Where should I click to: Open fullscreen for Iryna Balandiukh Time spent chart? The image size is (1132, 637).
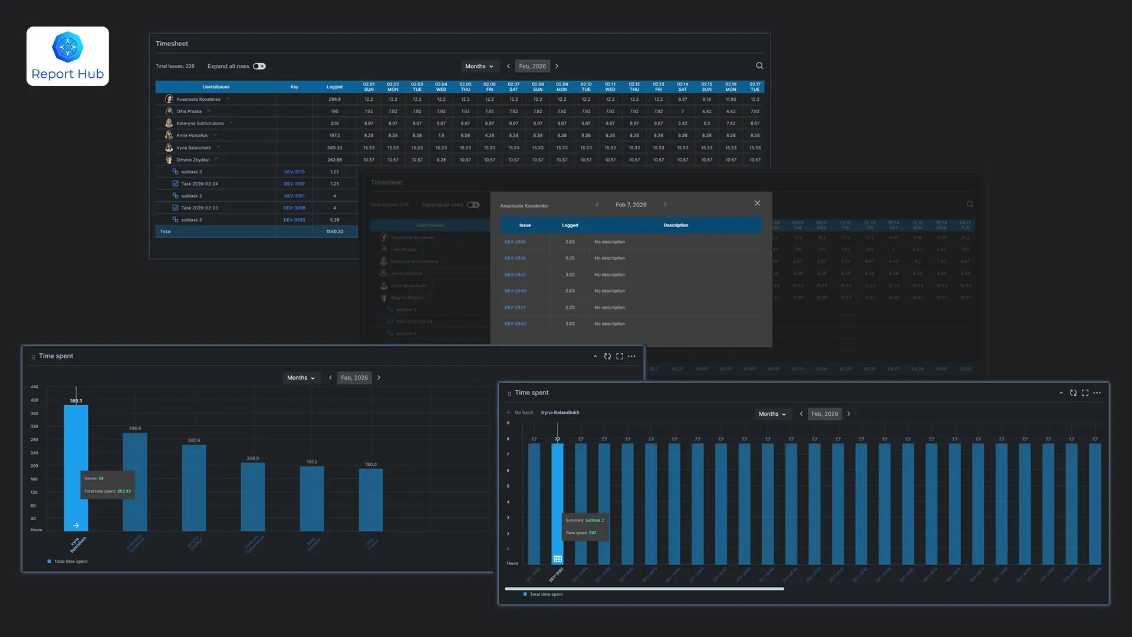pyautogui.click(x=1085, y=393)
